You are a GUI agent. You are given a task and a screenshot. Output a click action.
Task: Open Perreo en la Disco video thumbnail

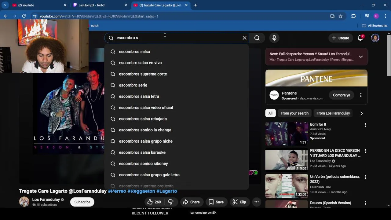pyautogui.click(x=287, y=160)
